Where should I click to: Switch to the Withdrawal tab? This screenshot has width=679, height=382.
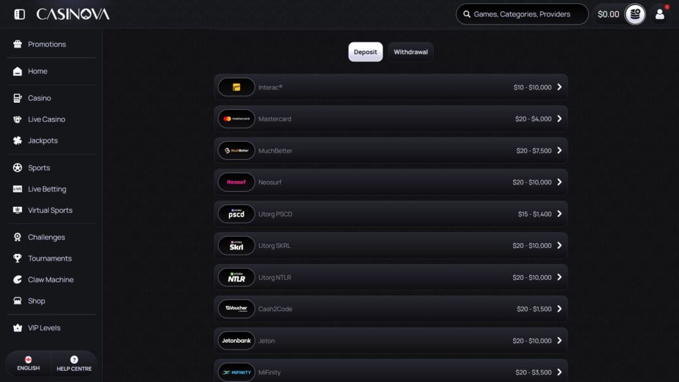click(410, 52)
